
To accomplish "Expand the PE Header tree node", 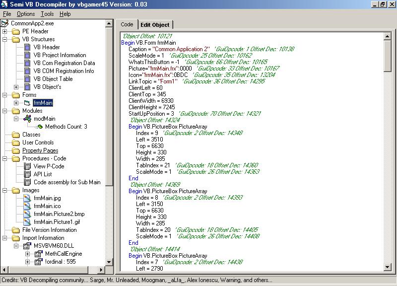I will click(x=5, y=31).
